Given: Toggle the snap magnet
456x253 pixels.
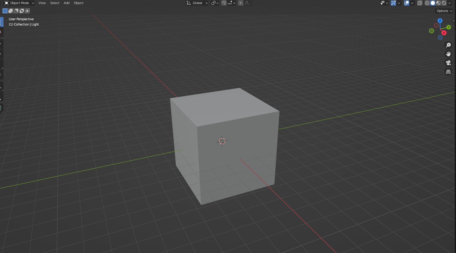Looking at the screenshot, I should pyautogui.click(x=224, y=3).
